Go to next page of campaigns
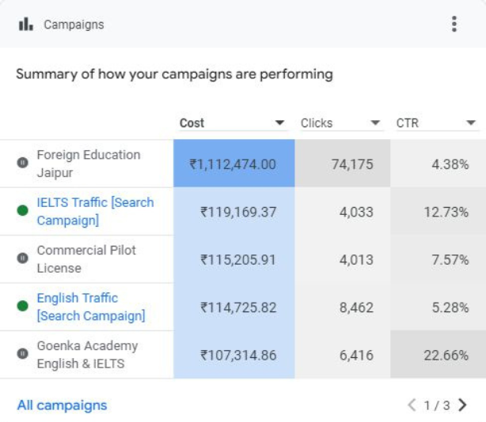Screen dimensions: 486x422 (463, 405)
